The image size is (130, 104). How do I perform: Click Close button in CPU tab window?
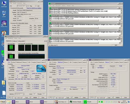(x=43, y=97)
